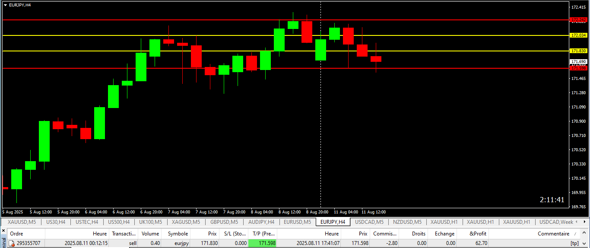590x248 pixels.
Task: Switch to the NZDUSD,M5 chart tab
Action: coord(407,222)
